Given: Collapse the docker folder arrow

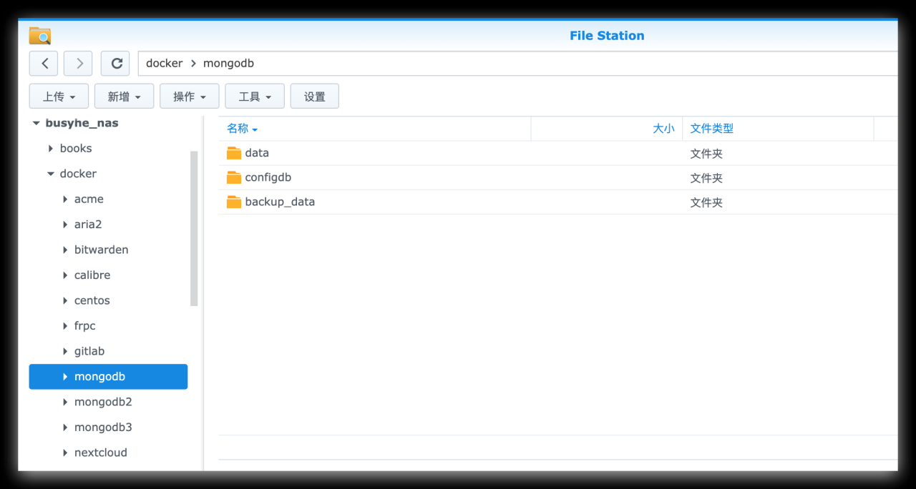Looking at the screenshot, I should click(51, 174).
